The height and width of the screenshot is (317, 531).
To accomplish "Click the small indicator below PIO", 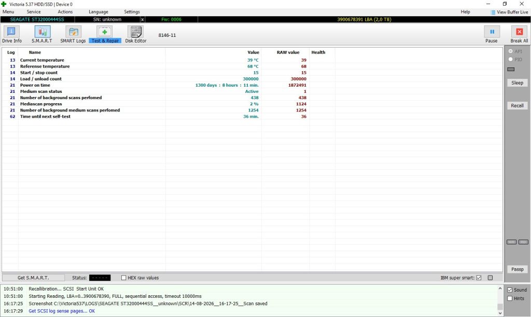I will 511,70.
